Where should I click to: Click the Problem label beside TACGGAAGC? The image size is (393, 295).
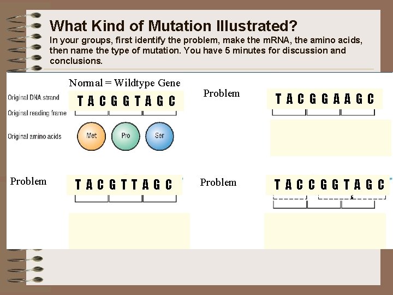coord(221,93)
